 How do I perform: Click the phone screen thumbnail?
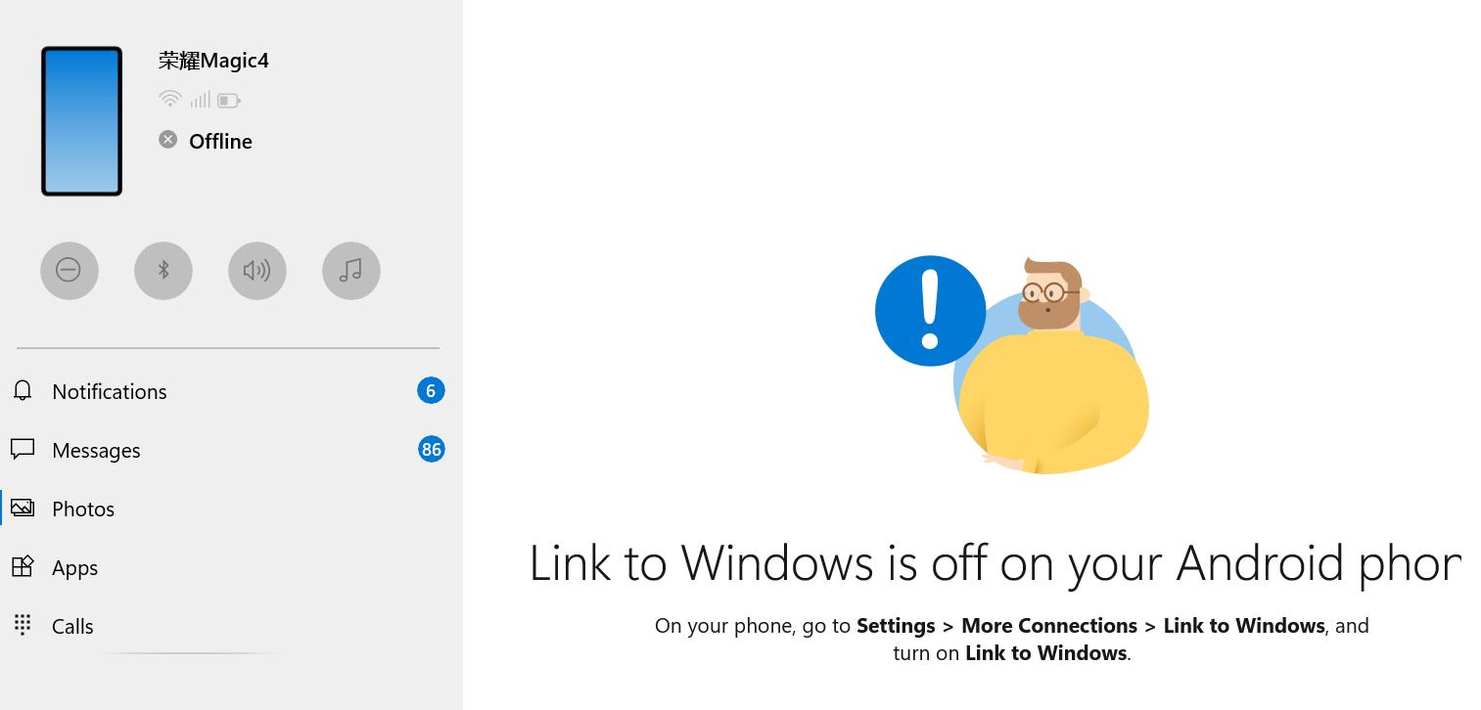pyautogui.click(x=81, y=121)
